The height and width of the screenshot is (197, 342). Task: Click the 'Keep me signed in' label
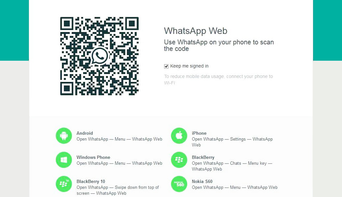189,66
